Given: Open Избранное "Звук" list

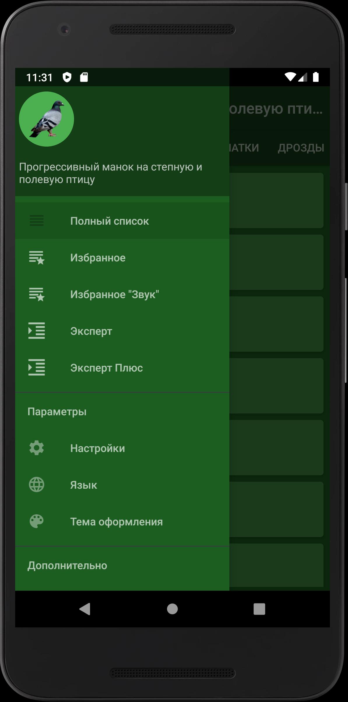Looking at the screenshot, I should pos(122,294).
